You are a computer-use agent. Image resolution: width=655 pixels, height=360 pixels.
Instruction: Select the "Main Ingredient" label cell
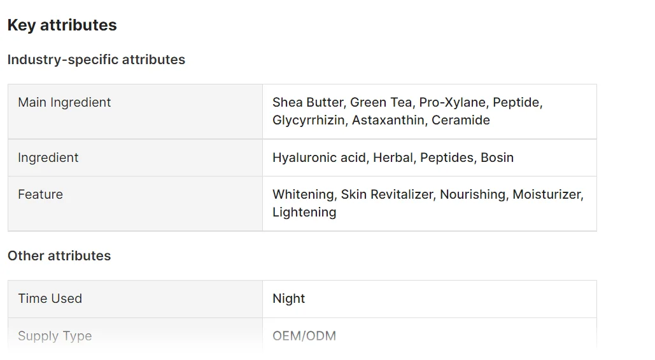[64, 102]
